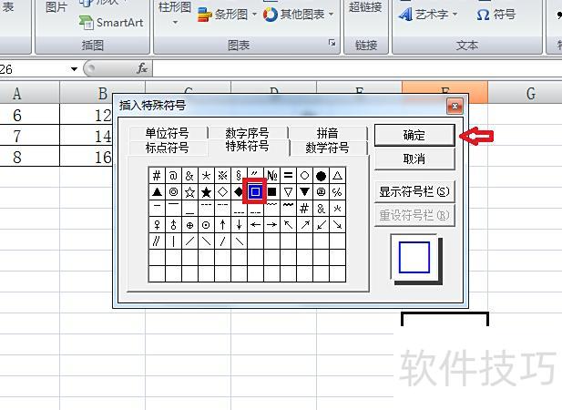Cancel the dialog with 取消
Viewport: 562px width, 410px height.
click(414, 159)
